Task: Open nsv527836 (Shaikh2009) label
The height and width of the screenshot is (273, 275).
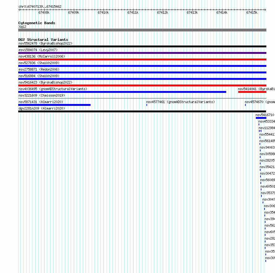Action: coord(39,63)
